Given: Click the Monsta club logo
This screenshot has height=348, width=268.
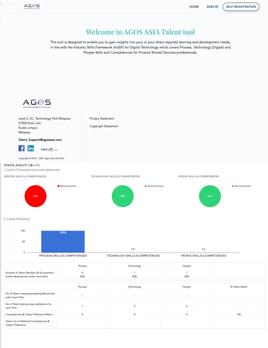Looking at the screenshot, I should pos(49,149).
